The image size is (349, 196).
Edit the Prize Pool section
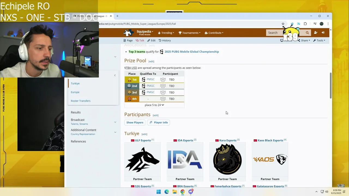pos(151,62)
